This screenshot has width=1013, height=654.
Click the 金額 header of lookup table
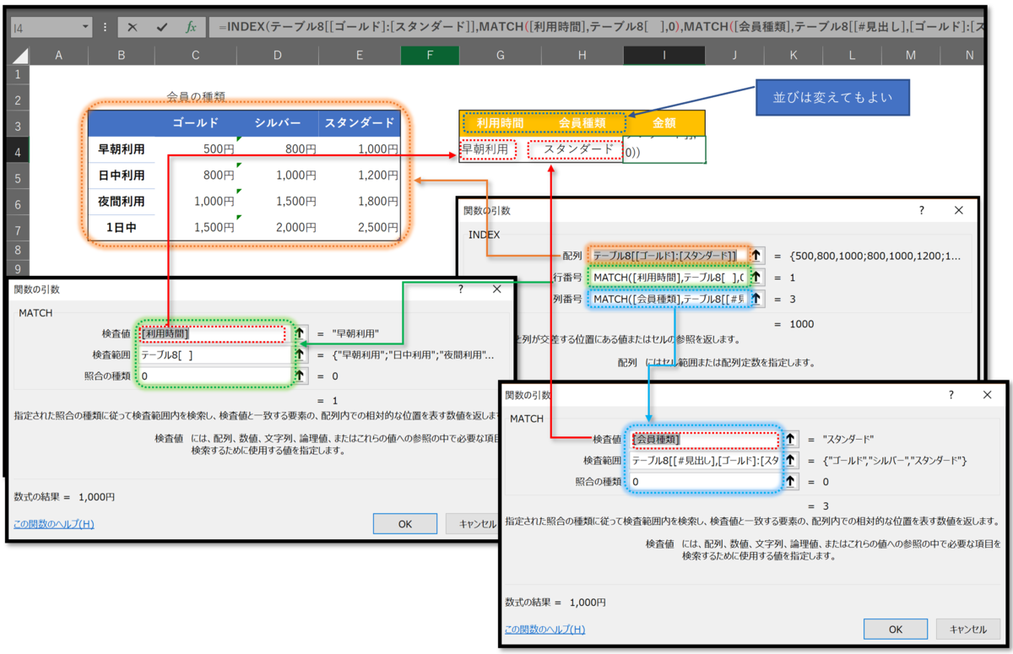point(664,122)
